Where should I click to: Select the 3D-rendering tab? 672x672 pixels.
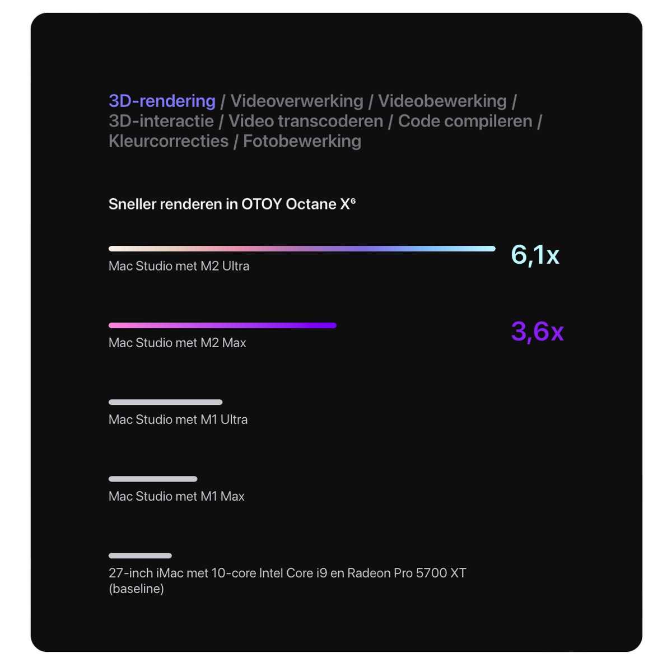pos(162,101)
